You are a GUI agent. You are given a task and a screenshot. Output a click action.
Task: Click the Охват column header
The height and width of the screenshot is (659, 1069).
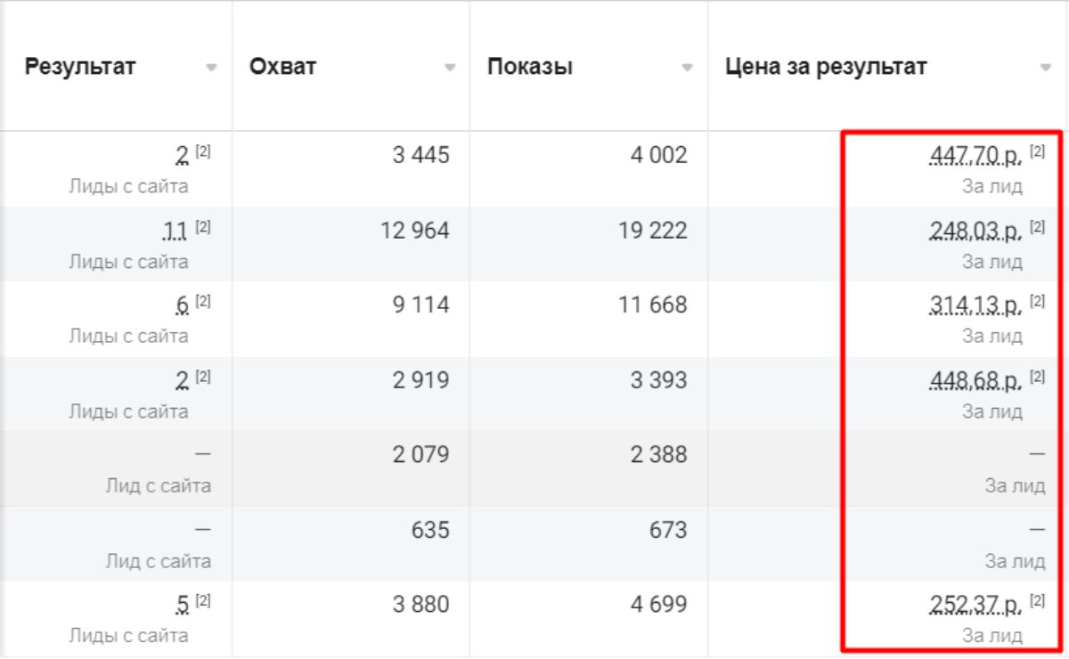[x=283, y=67]
